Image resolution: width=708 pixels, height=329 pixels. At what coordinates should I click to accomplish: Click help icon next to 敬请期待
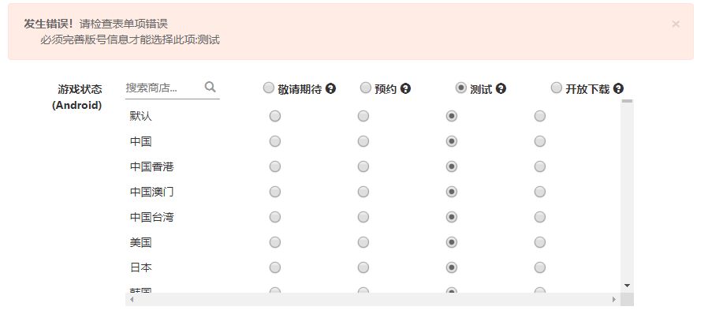tap(331, 89)
